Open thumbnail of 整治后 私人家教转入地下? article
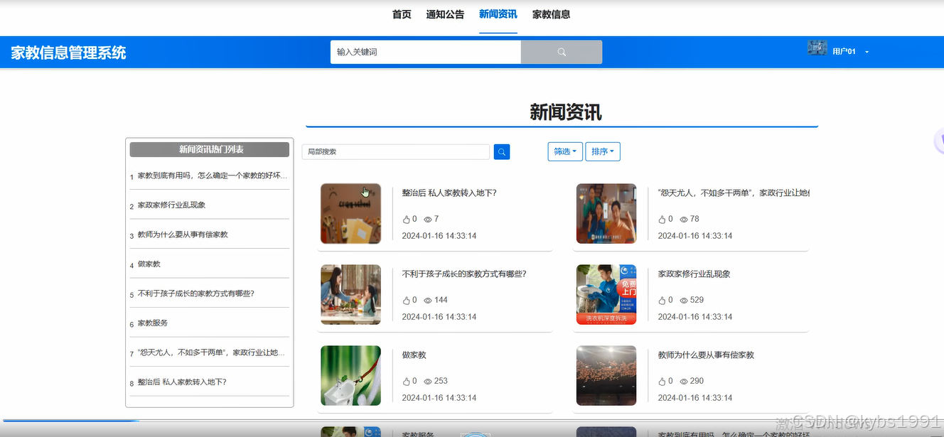 (350, 213)
